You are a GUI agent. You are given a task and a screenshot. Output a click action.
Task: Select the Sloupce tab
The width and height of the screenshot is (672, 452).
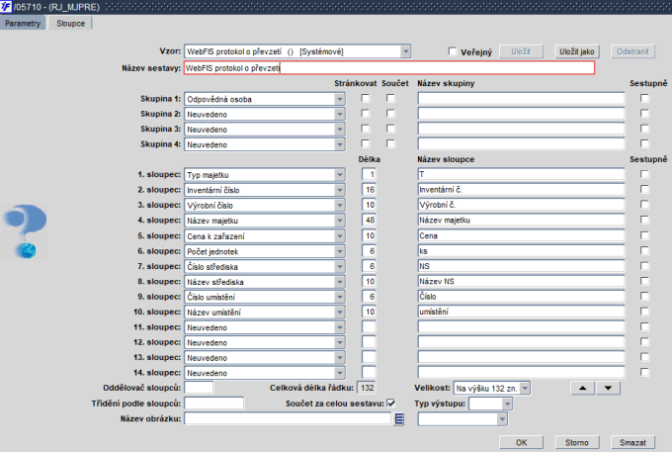click(x=71, y=23)
